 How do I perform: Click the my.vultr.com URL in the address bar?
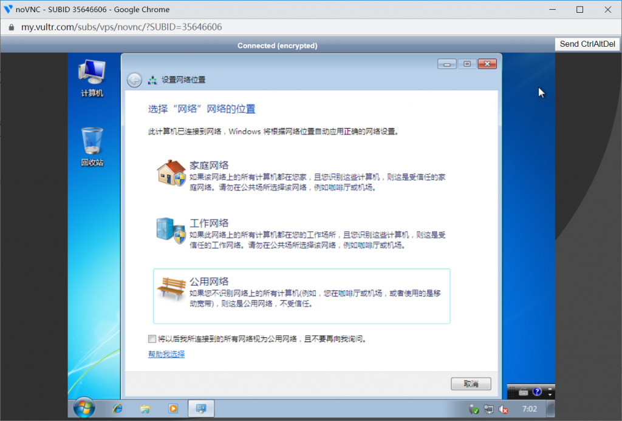pos(121,27)
